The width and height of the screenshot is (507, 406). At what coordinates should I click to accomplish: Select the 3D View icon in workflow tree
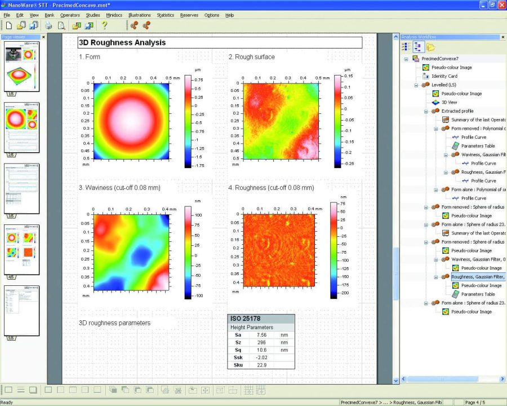(x=435, y=103)
